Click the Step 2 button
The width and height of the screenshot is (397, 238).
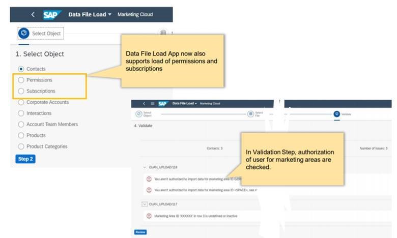click(25, 159)
